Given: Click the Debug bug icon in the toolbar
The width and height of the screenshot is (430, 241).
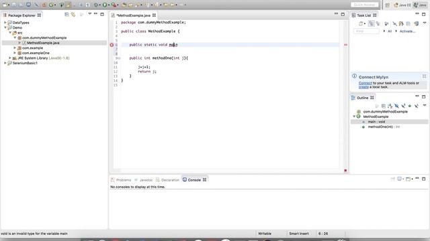Looking at the screenshot, I should [96, 5].
